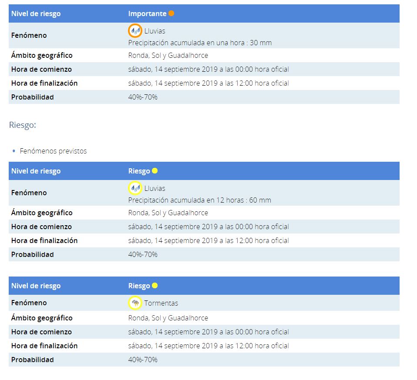The width and height of the screenshot is (417, 380).
Task: Click the 'Tormentas' phenomenon label
Action: pyautogui.click(x=161, y=303)
